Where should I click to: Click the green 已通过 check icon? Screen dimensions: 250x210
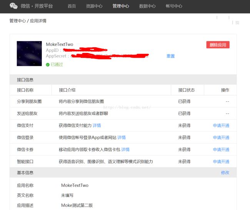48,64
